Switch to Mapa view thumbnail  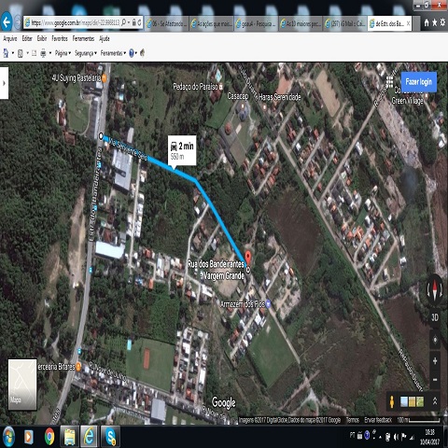tap(22, 385)
